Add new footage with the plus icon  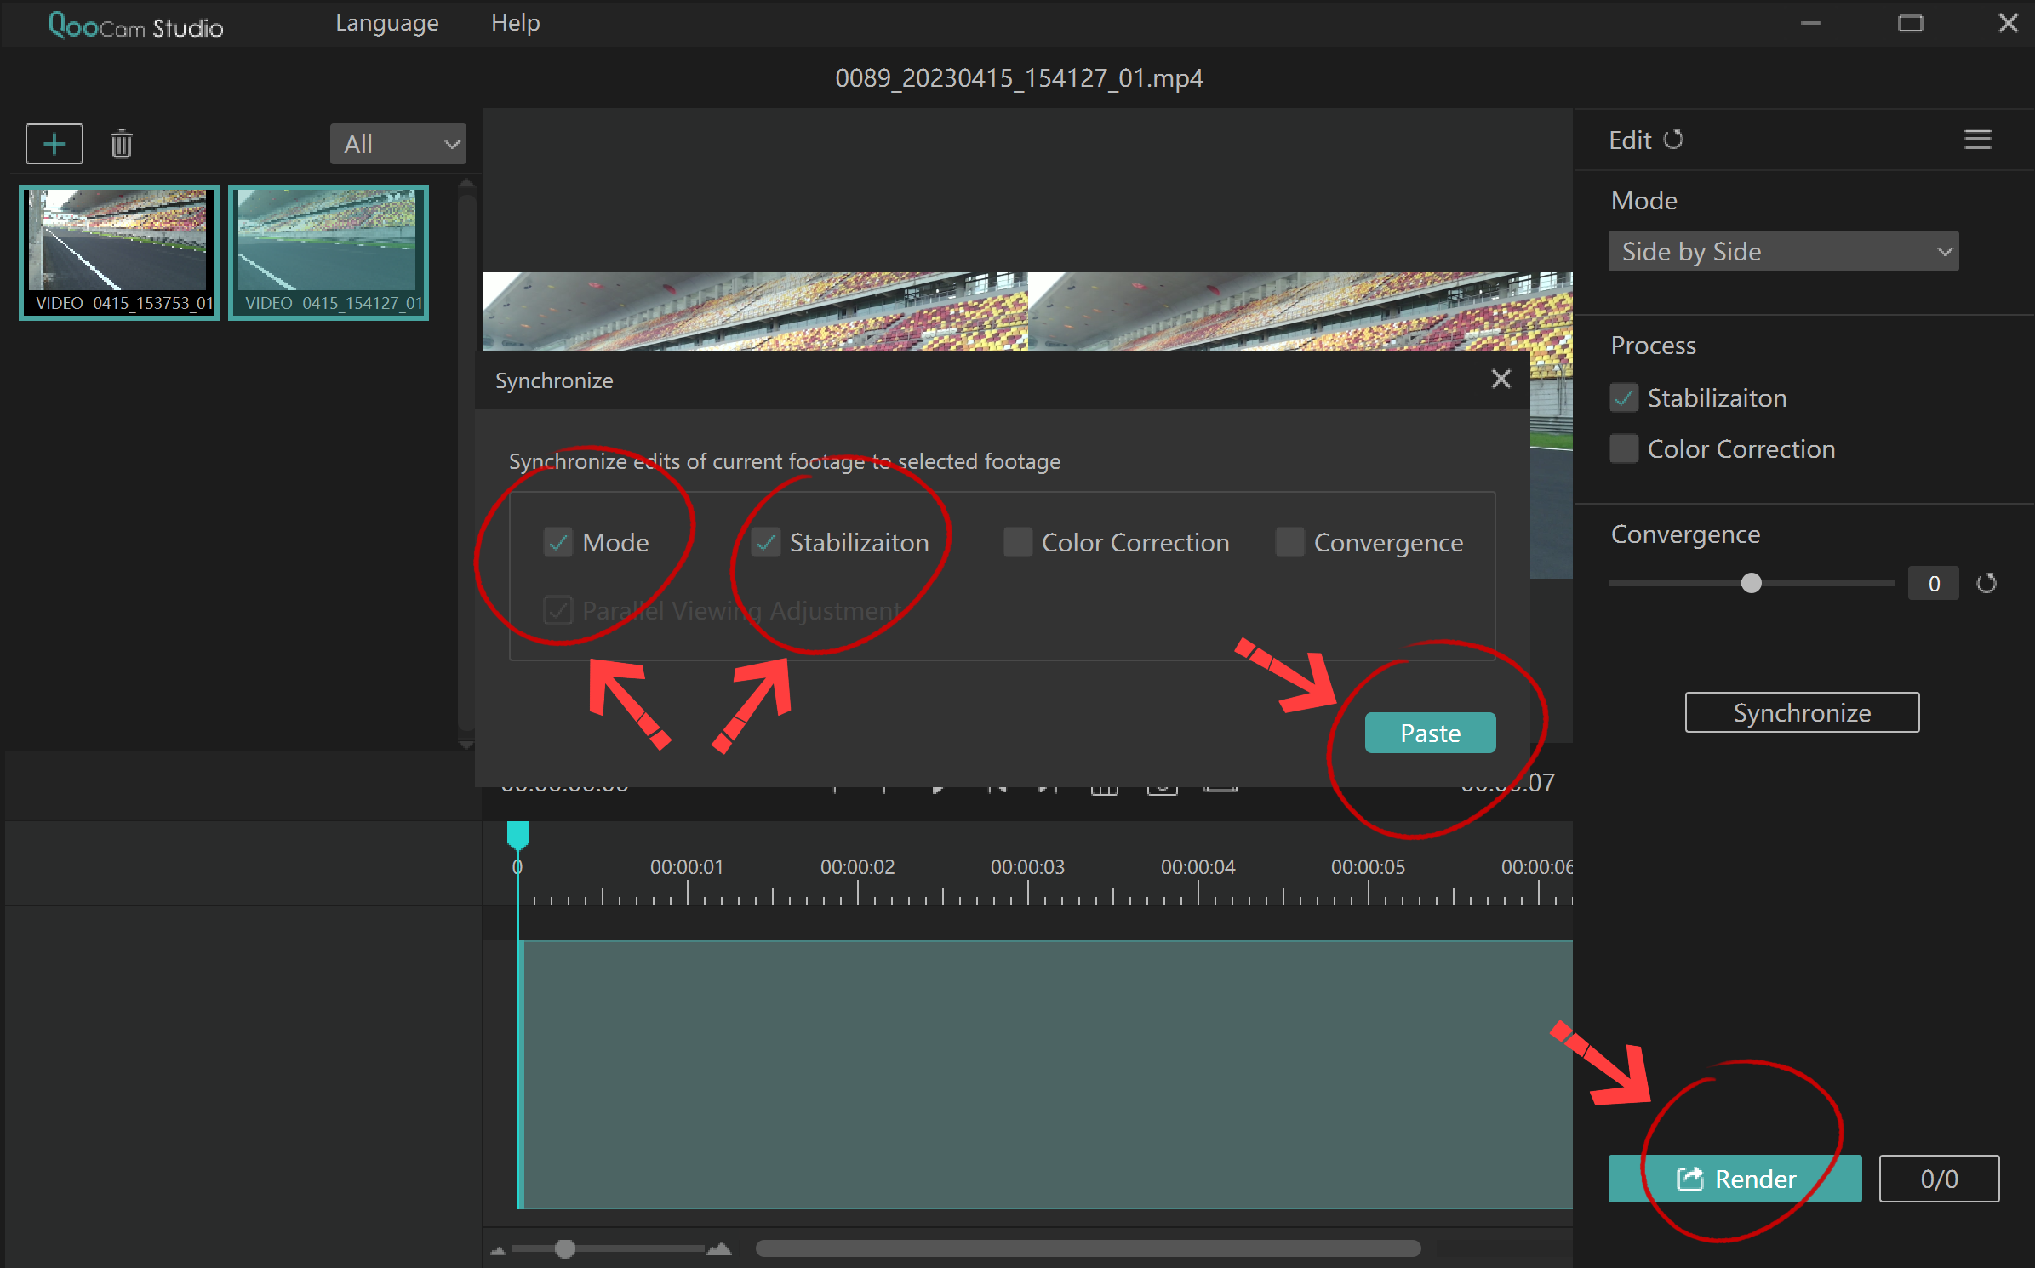pos(54,143)
